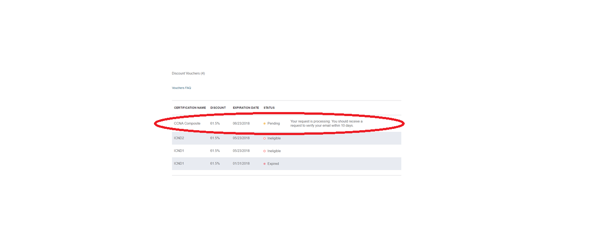The image size is (603, 248).
Task: Click the red Expired status dot
Action: click(264, 164)
